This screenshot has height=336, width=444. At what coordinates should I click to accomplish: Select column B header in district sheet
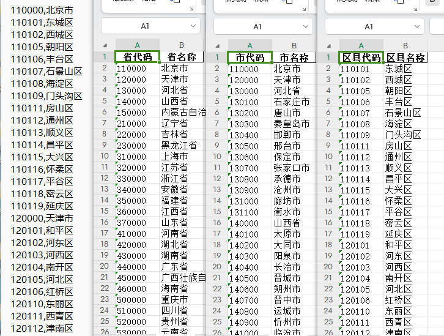pyautogui.click(x=405, y=46)
